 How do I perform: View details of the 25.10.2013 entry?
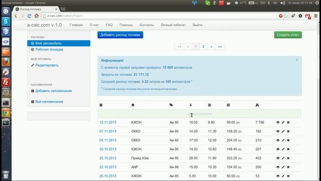[278, 158]
